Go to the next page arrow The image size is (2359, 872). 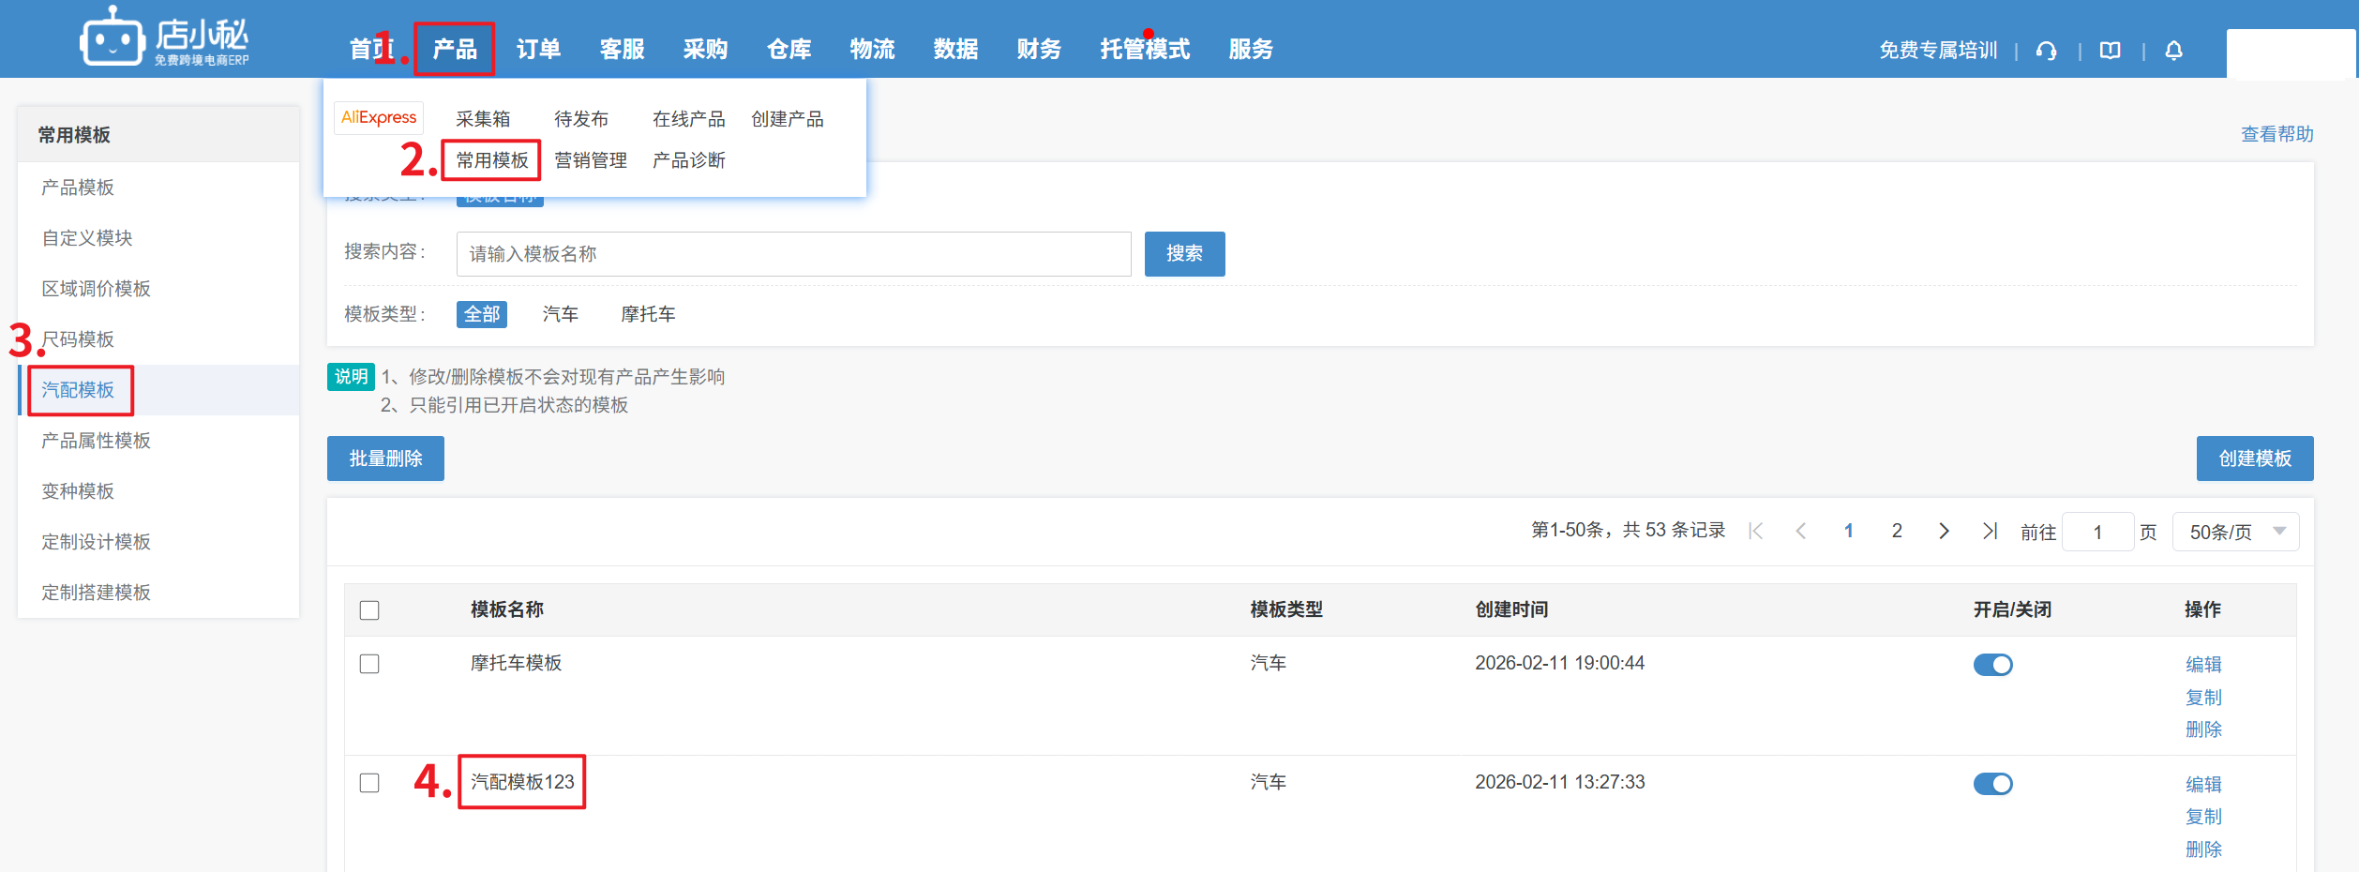[1944, 532]
